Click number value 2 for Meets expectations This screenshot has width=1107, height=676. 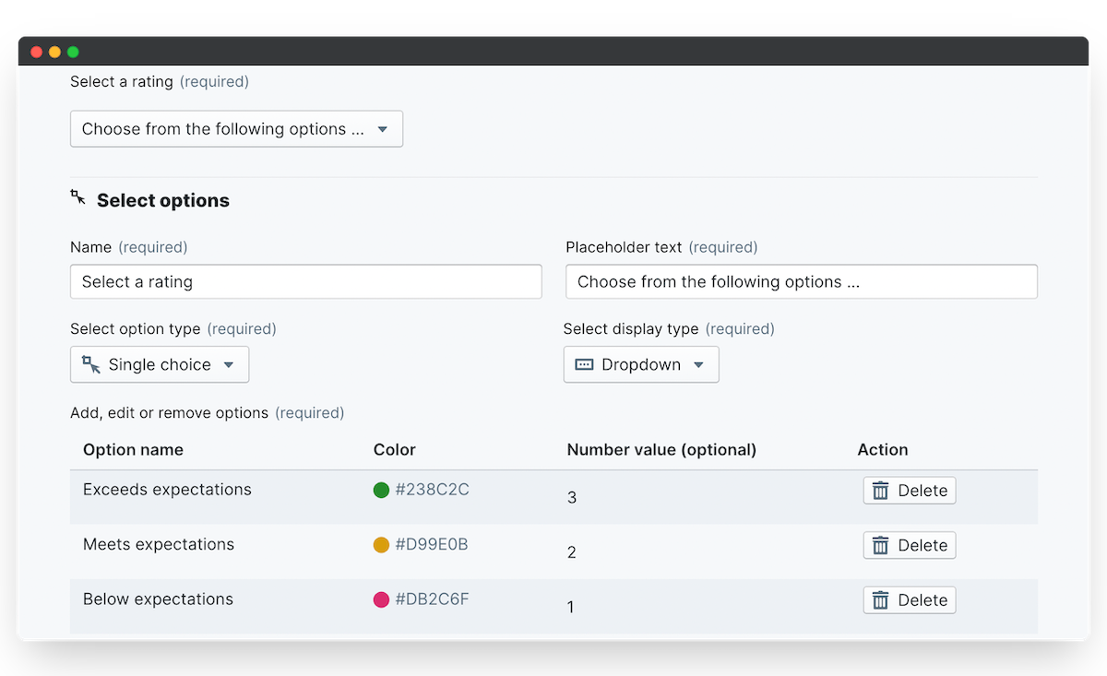(x=572, y=552)
